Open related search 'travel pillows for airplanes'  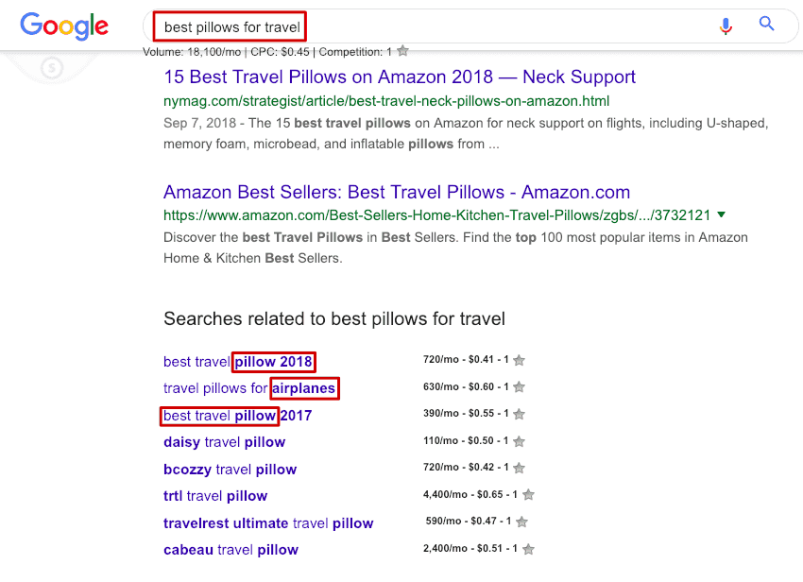[x=249, y=388]
